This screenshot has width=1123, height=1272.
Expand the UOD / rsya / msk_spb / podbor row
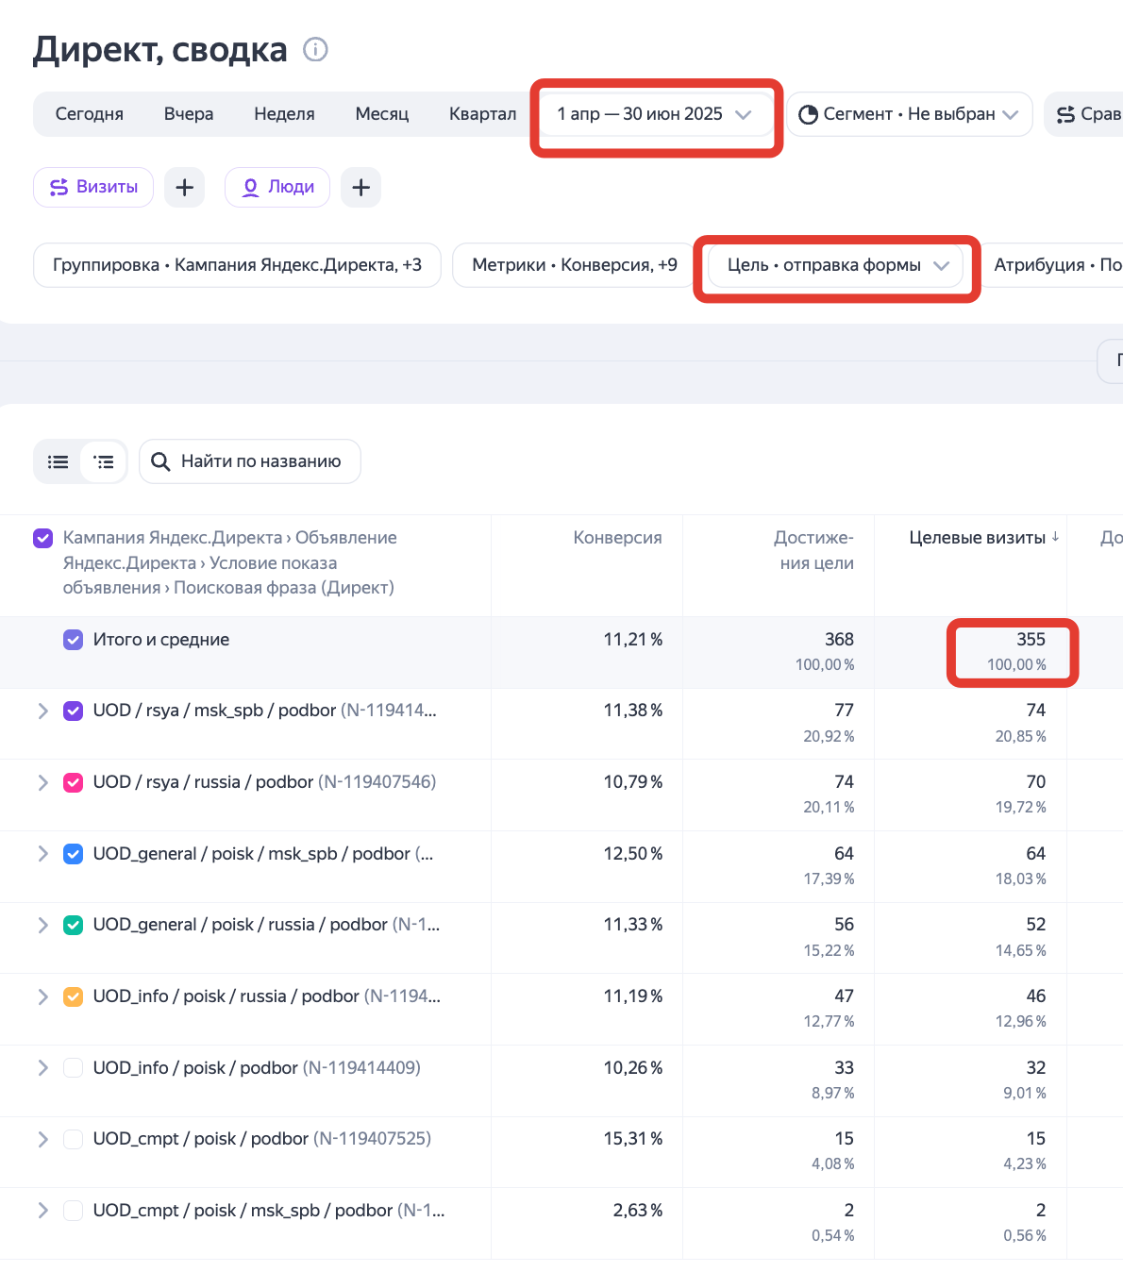pyautogui.click(x=42, y=711)
